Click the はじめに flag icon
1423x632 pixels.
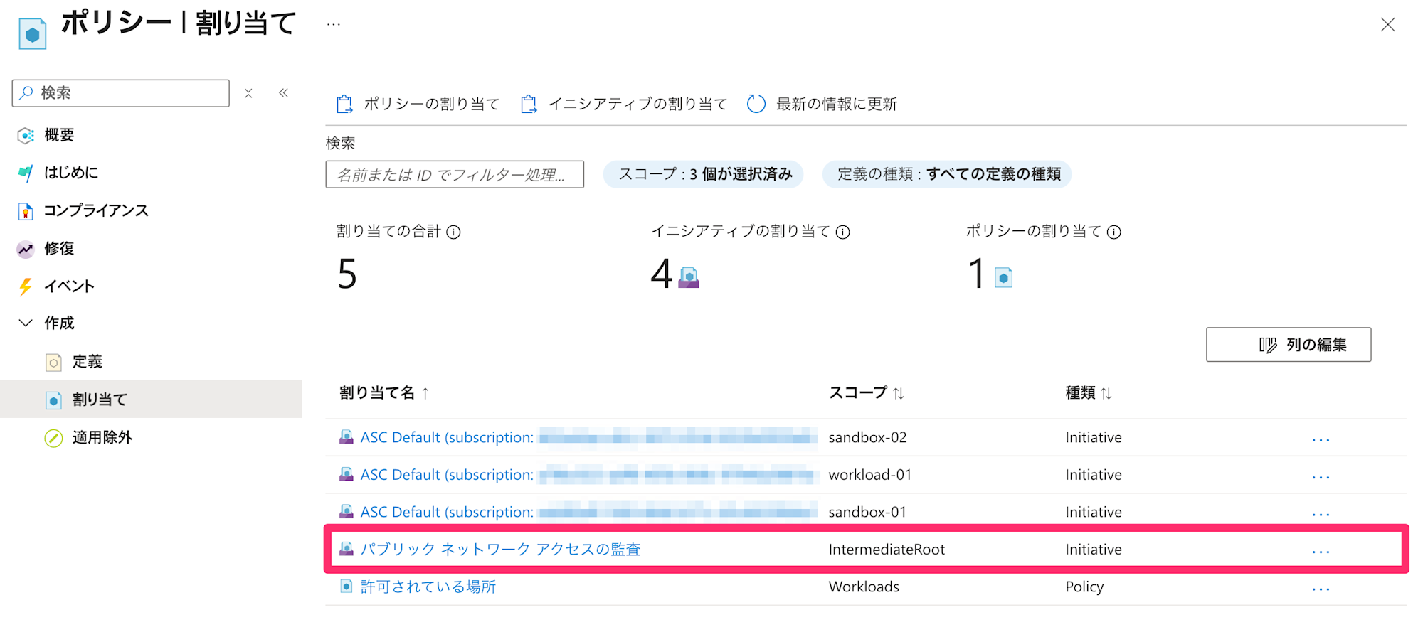(x=26, y=173)
